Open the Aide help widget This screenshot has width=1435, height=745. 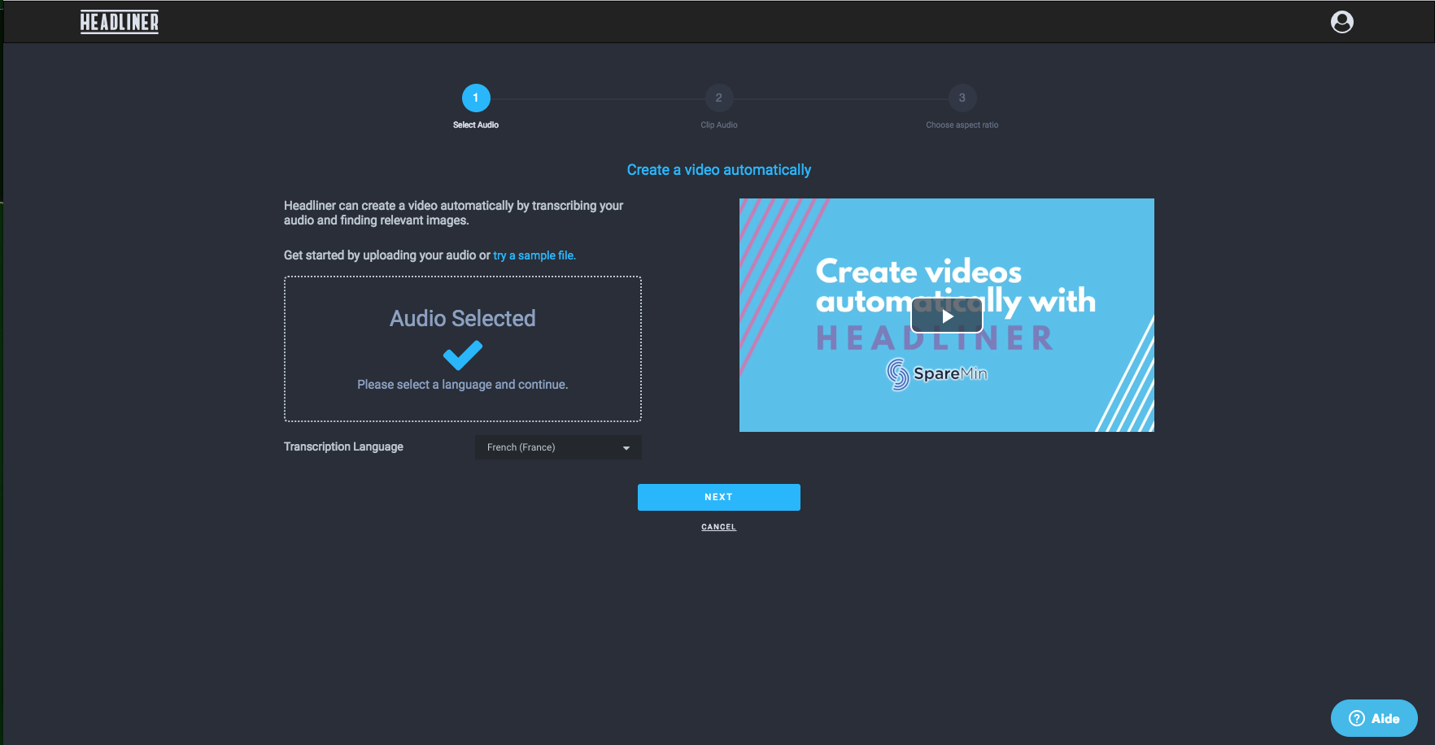point(1374,718)
